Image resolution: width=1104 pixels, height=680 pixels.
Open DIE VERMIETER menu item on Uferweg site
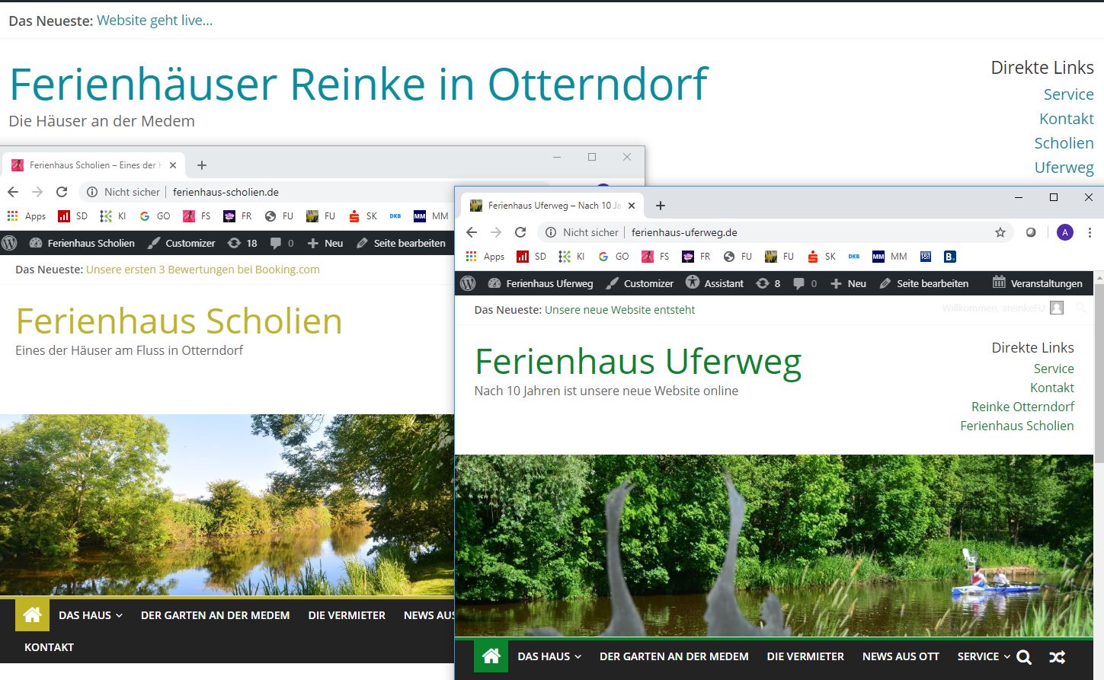point(805,656)
